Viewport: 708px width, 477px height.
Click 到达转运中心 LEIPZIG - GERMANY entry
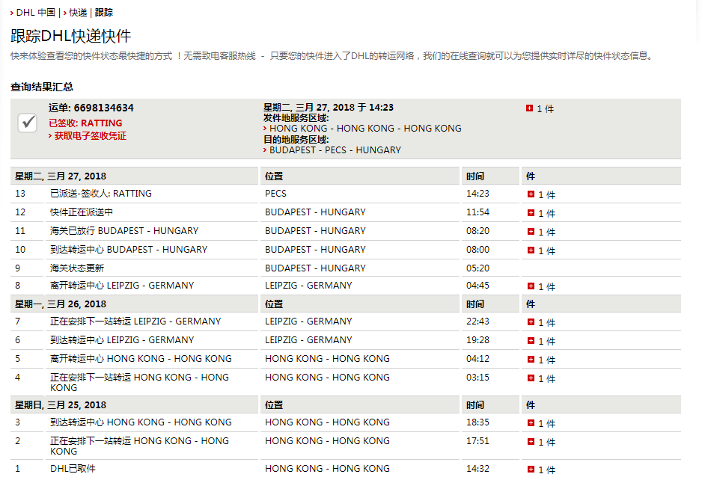(122, 340)
